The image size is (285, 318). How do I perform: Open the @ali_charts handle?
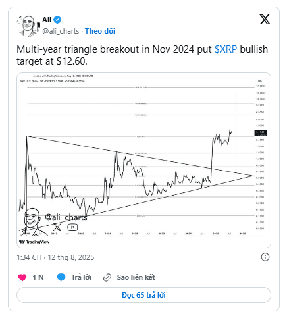61,31
